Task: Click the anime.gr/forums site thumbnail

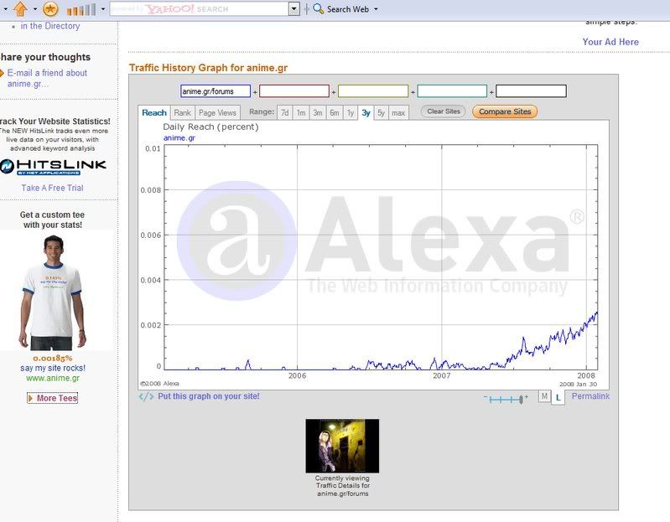Action: [x=342, y=446]
